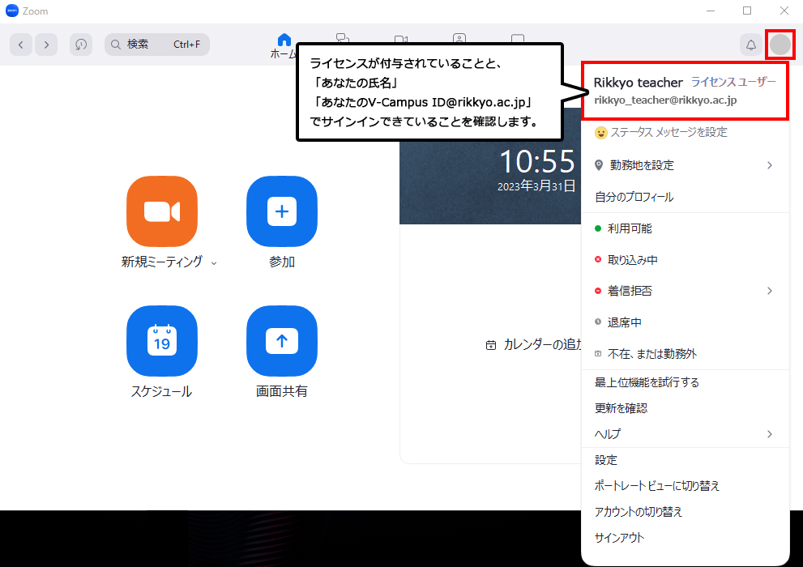Viewport: 803px width, 567px height.
Task: Click the profile avatar in top right
Action: click(780, 45)
